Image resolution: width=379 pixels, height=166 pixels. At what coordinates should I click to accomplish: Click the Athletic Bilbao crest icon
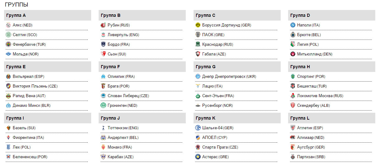pyautogui.click(x=293, y=128)
